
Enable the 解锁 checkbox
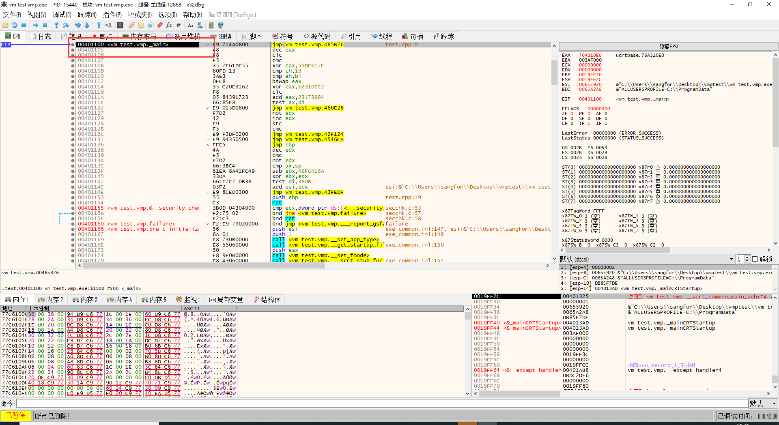tap(755, 259)
